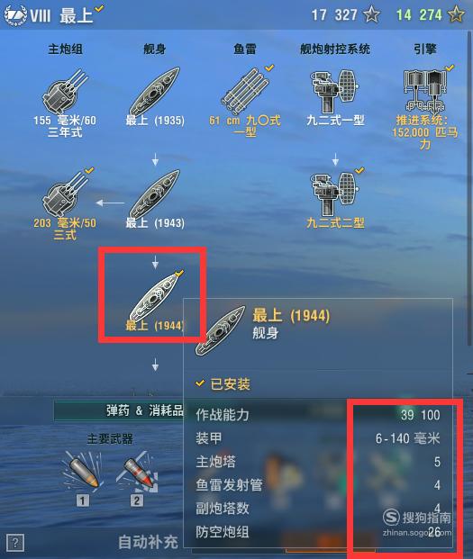Open the question mark help button
The width and height of the screenshot is (473, 559).
[x=15, y=543]
